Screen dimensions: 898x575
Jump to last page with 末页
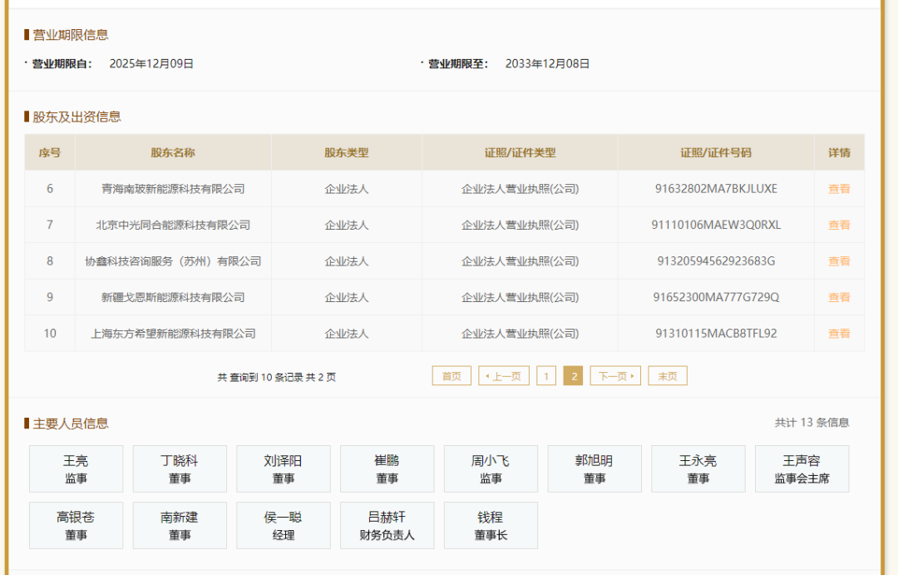(667, 376)
